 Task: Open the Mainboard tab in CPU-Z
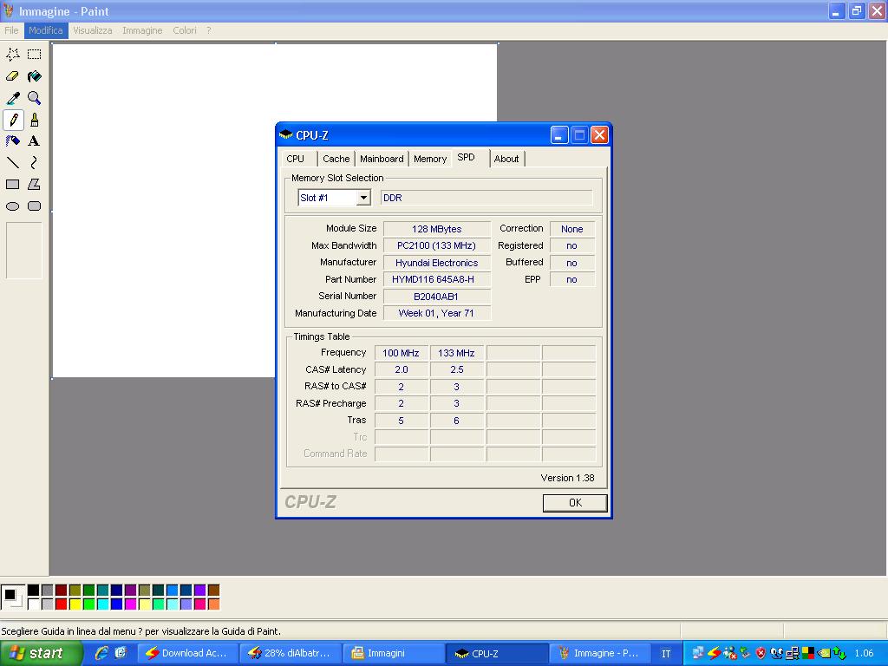click(382, 160)
